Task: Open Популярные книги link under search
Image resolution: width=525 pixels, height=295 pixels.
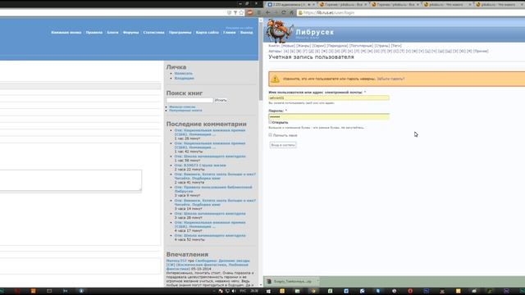Action: click(185, 111)
